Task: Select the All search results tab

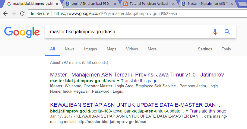Action: point(52,49)
